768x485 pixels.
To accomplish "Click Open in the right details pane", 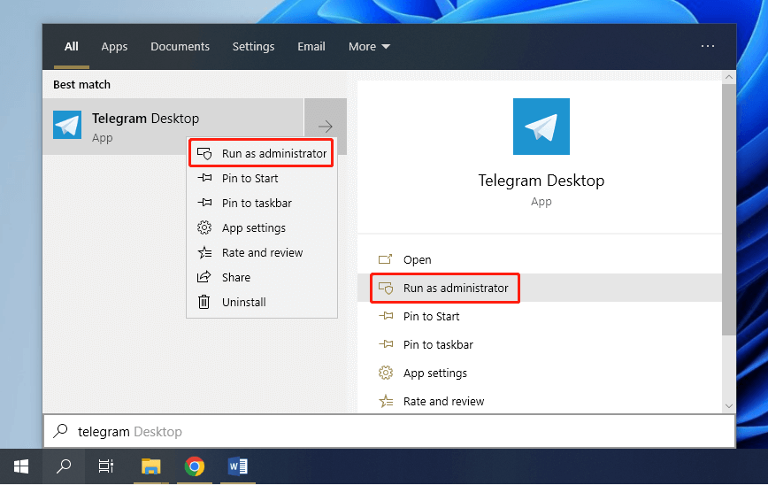I will pyautogui.click(x=417, y=260).
